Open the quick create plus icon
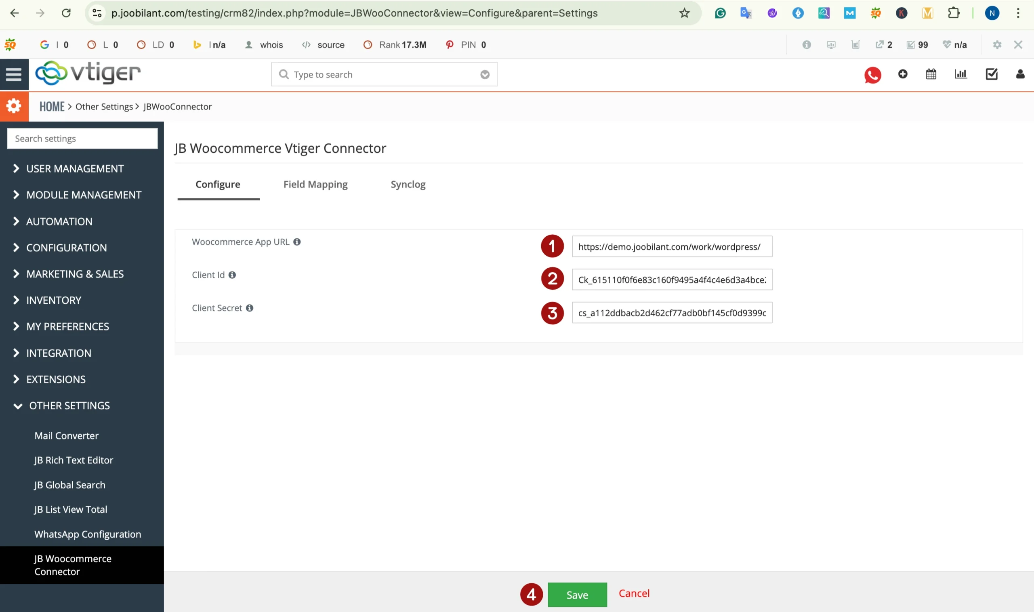The image size is (1034, 612). click(x=902, y=74)
